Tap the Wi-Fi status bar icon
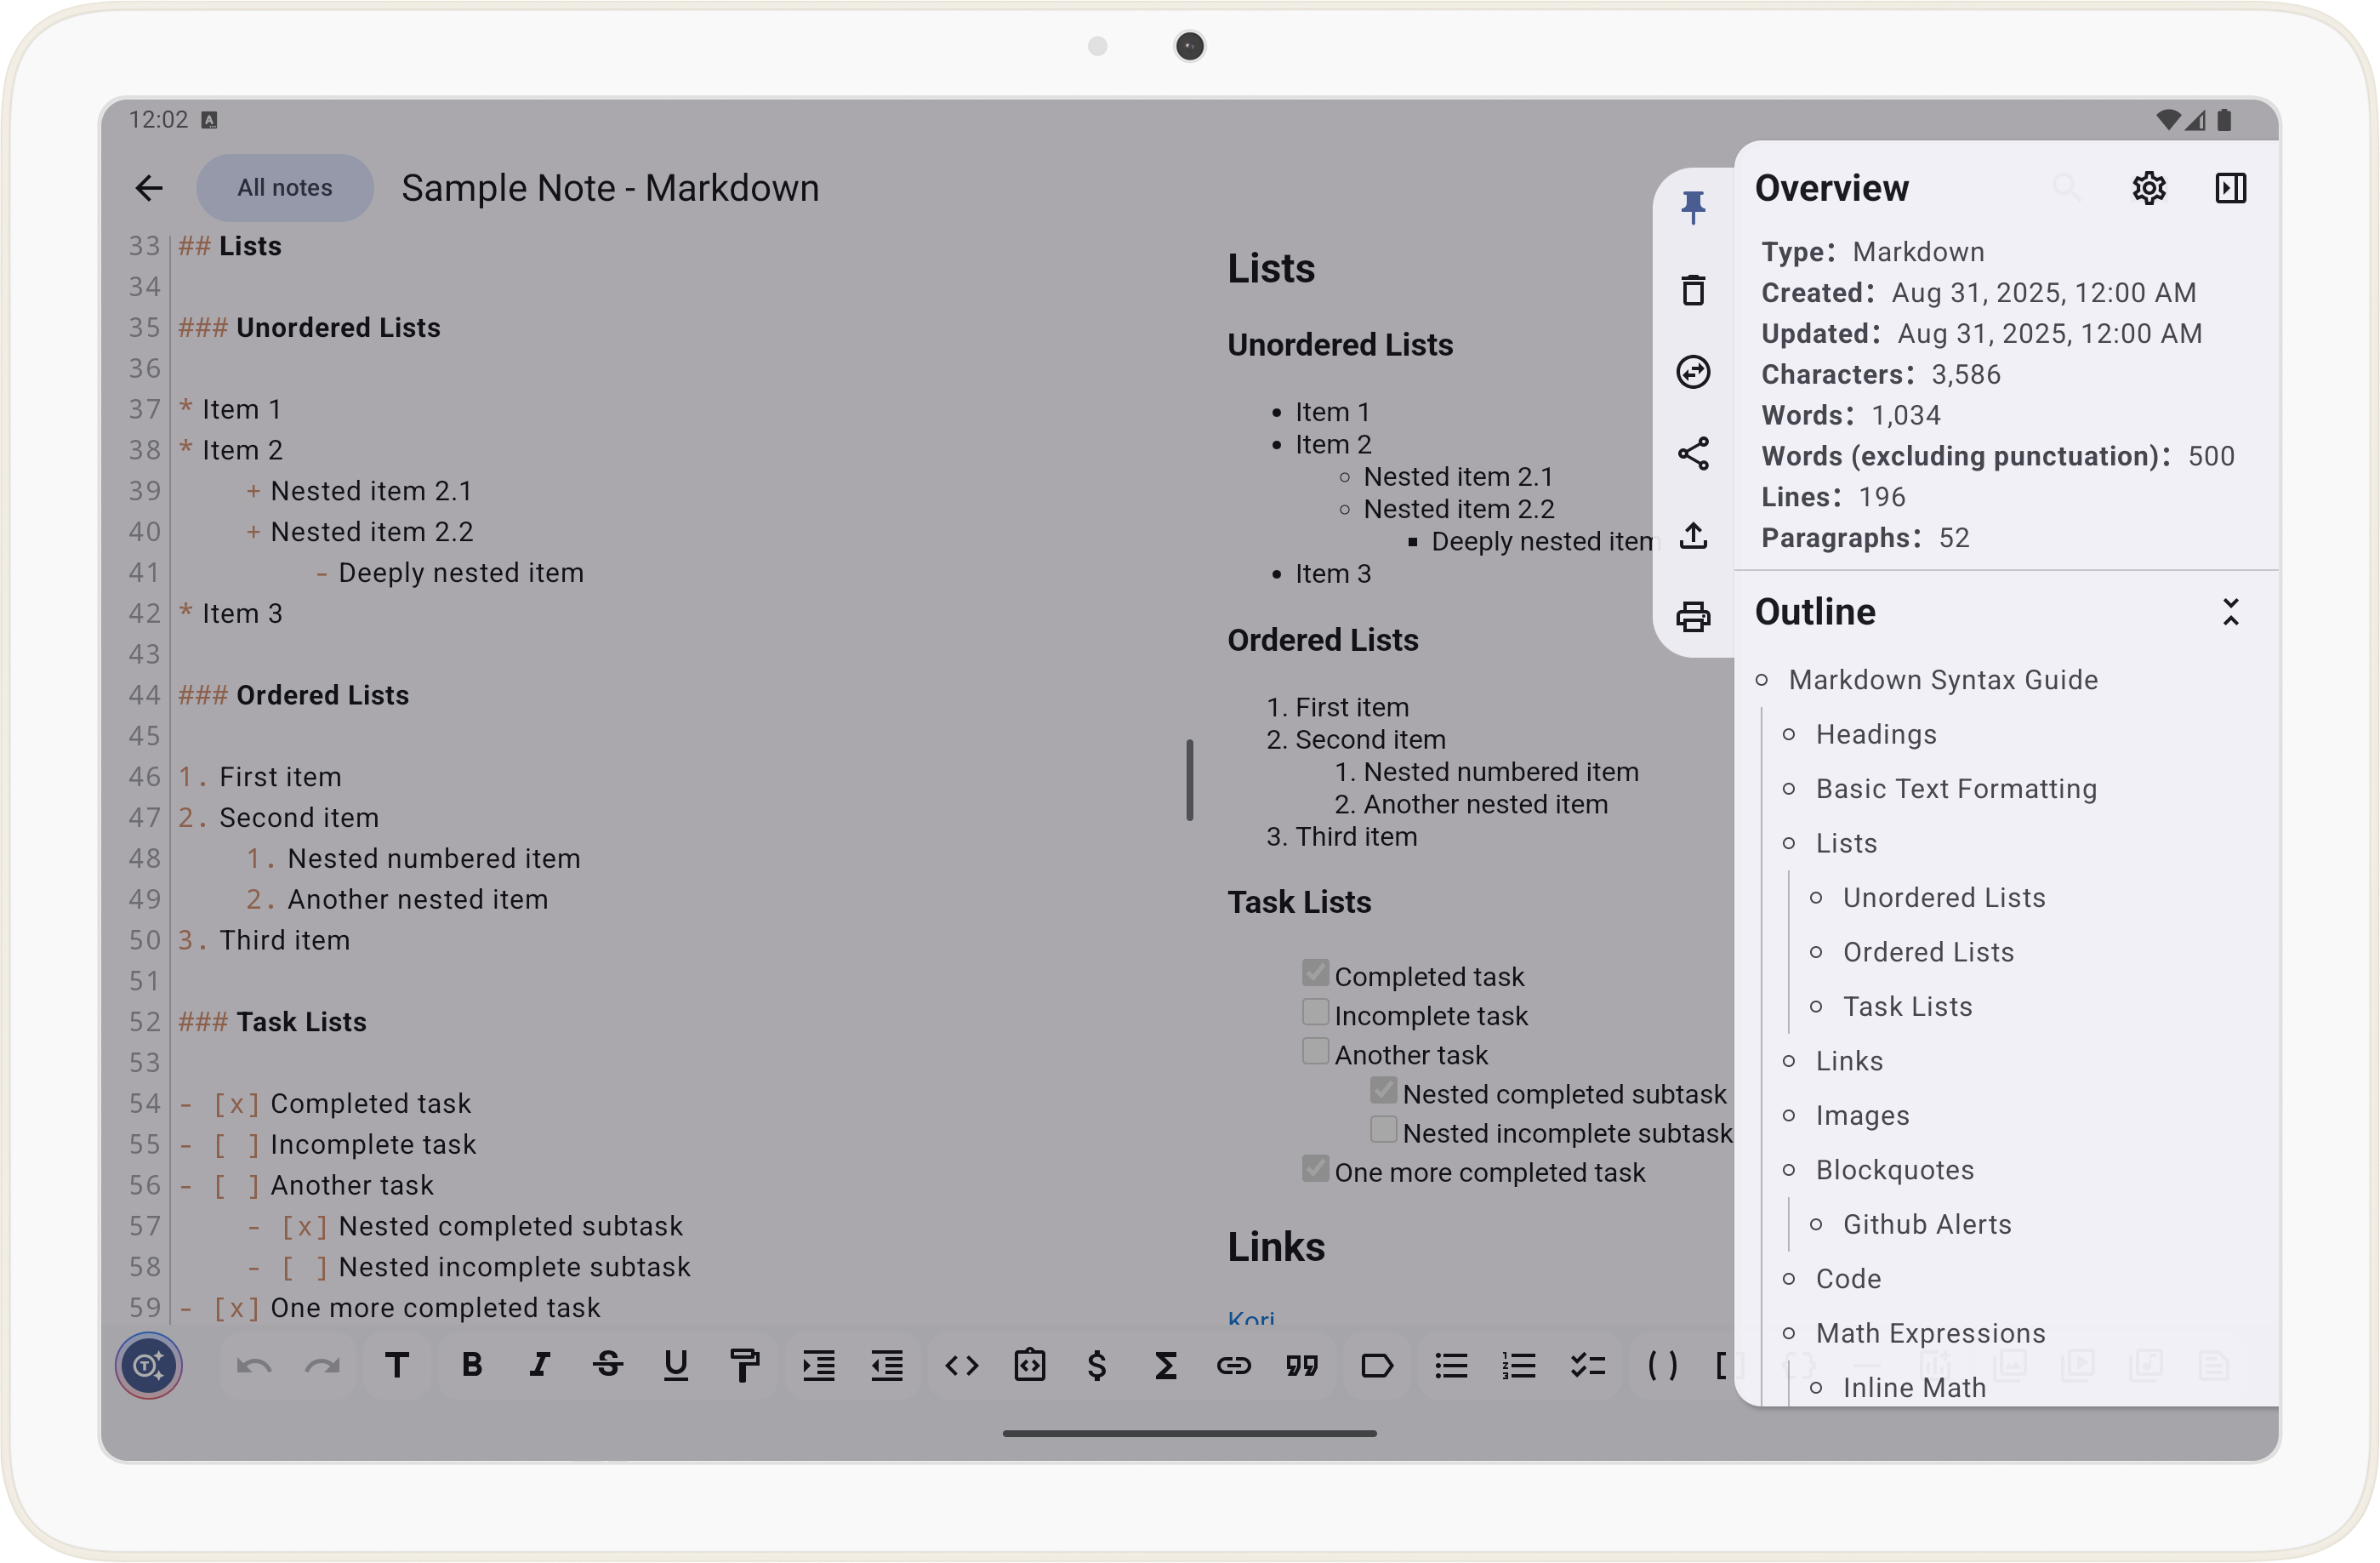2380x1563 pixels. [x=2167, y=120]
